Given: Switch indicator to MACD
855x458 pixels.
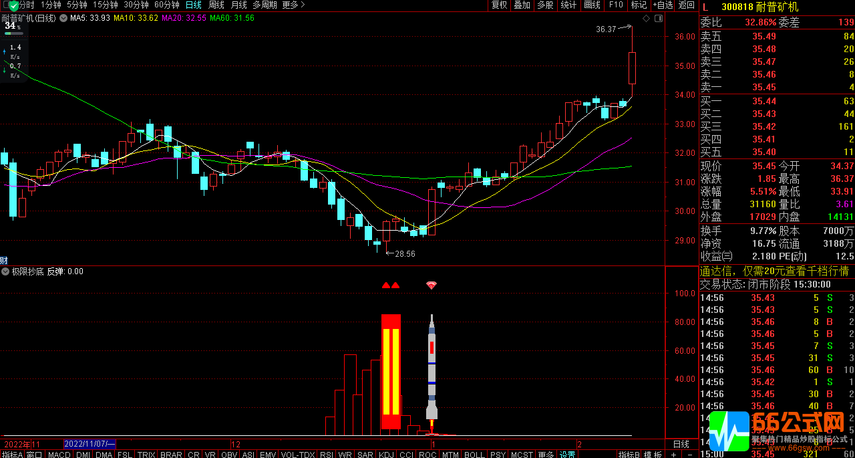Looking at the screenshot, I should coord(59,455).
